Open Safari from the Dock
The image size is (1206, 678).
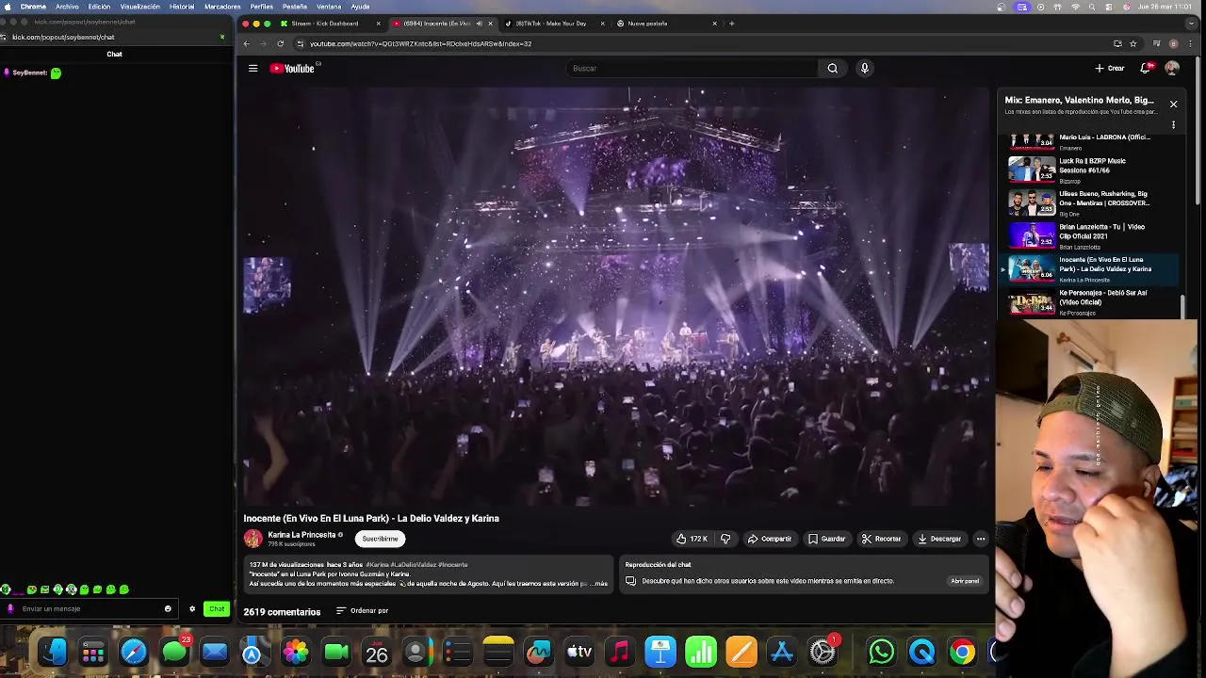point(134,652)
